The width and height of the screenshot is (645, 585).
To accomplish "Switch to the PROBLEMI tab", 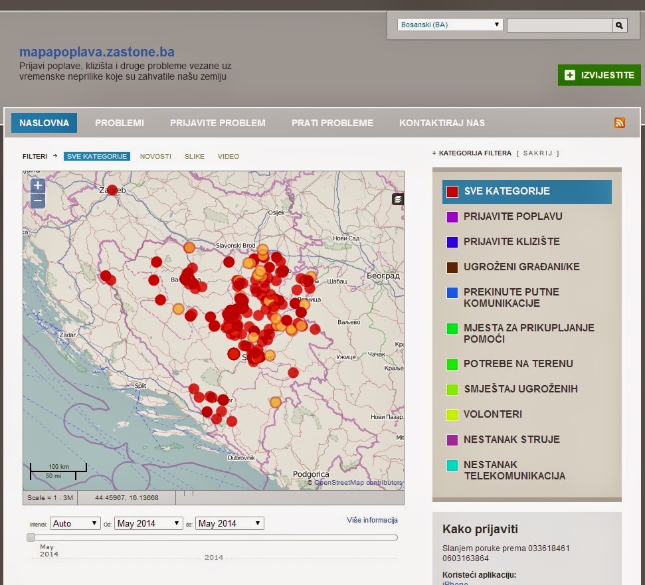I will 120,123.
